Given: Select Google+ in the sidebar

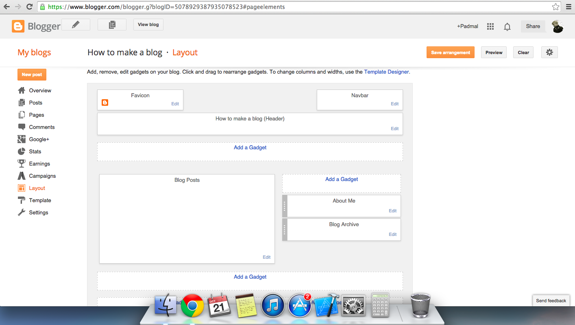Looking at the screenshot, I should pyautogui.click(x=33, y=140).
